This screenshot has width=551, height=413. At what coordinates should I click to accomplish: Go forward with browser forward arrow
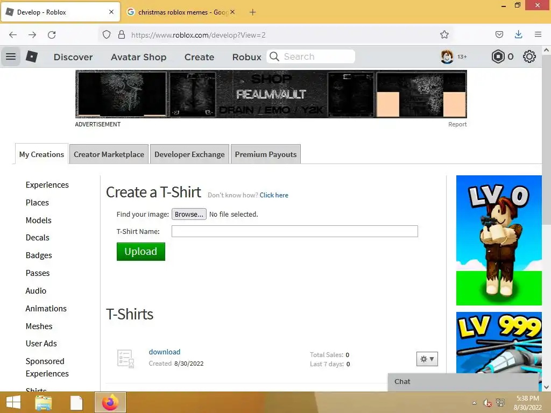pos(32,35)
